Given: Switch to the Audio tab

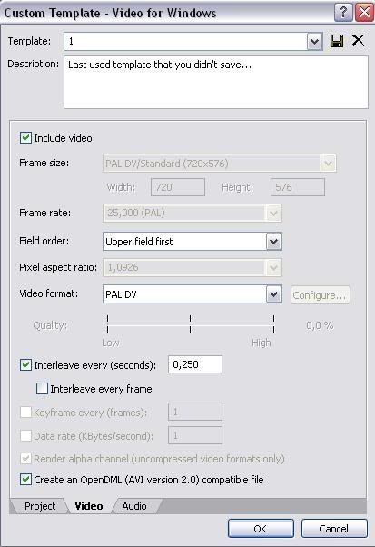Looking at the screenshot, I should (134, 506).
